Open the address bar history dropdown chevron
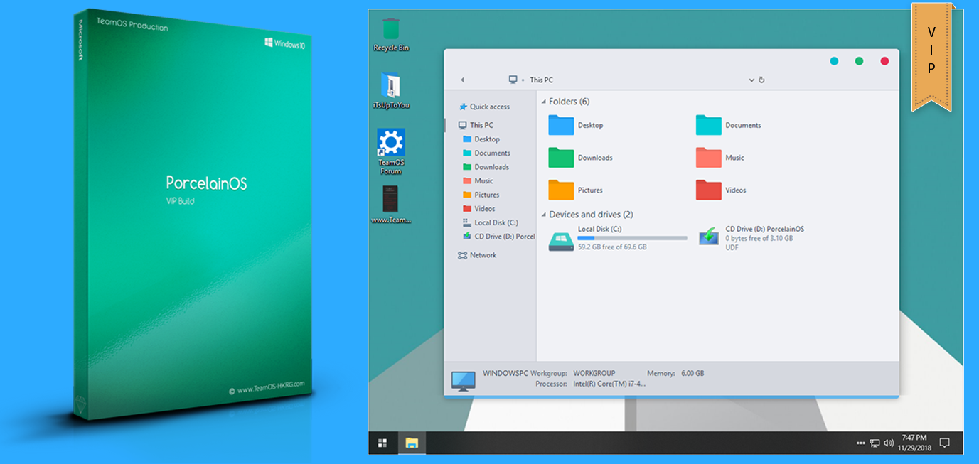Viewport: 979px width, 464px height. [x=751, y=80]
